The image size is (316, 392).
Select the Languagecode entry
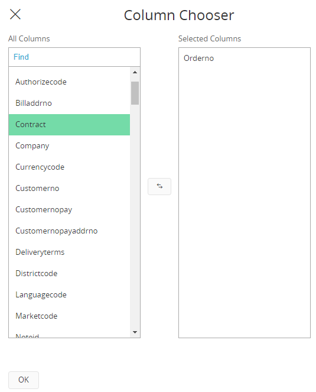coord(69,294)
